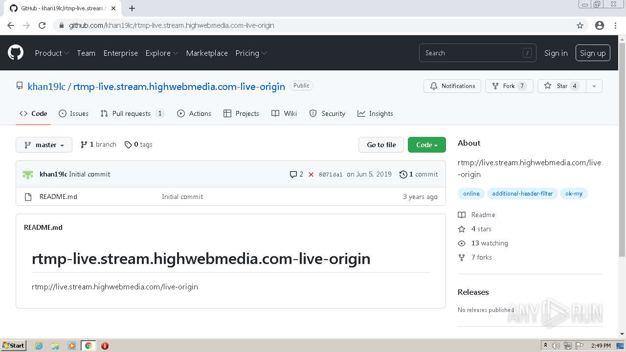
Task: Open khan19lc owner link
Action: [46, 87]
